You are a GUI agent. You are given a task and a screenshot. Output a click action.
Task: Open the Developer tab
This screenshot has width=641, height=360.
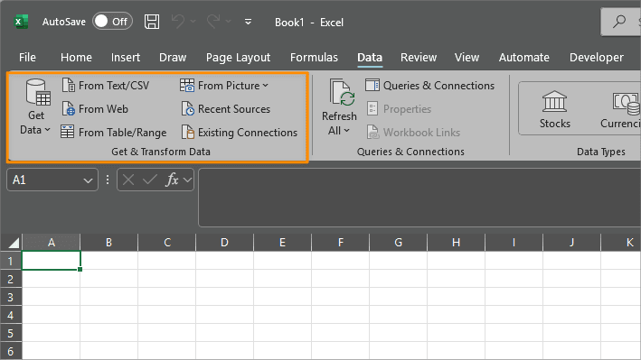597,58
